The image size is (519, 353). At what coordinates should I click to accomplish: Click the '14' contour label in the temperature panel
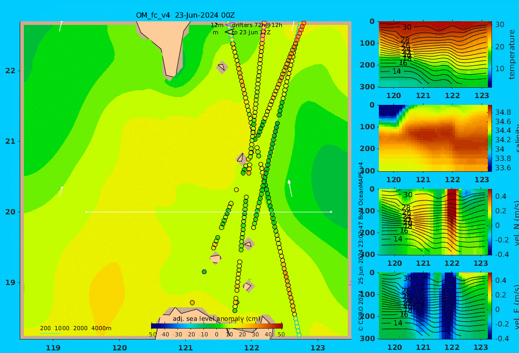tap(397, 71)
